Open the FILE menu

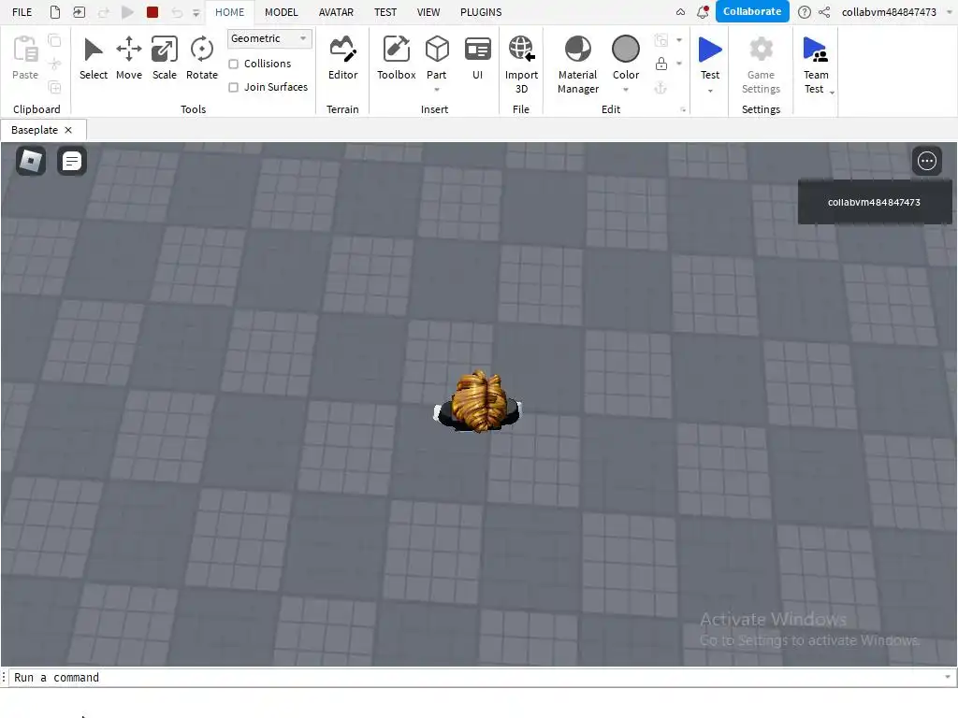tap(22, 12)
